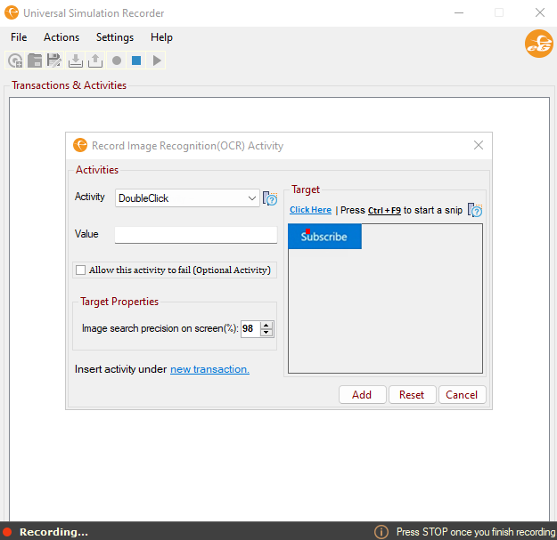
Task: Click the Add button in dialog
Action: [x=362, y=395]
